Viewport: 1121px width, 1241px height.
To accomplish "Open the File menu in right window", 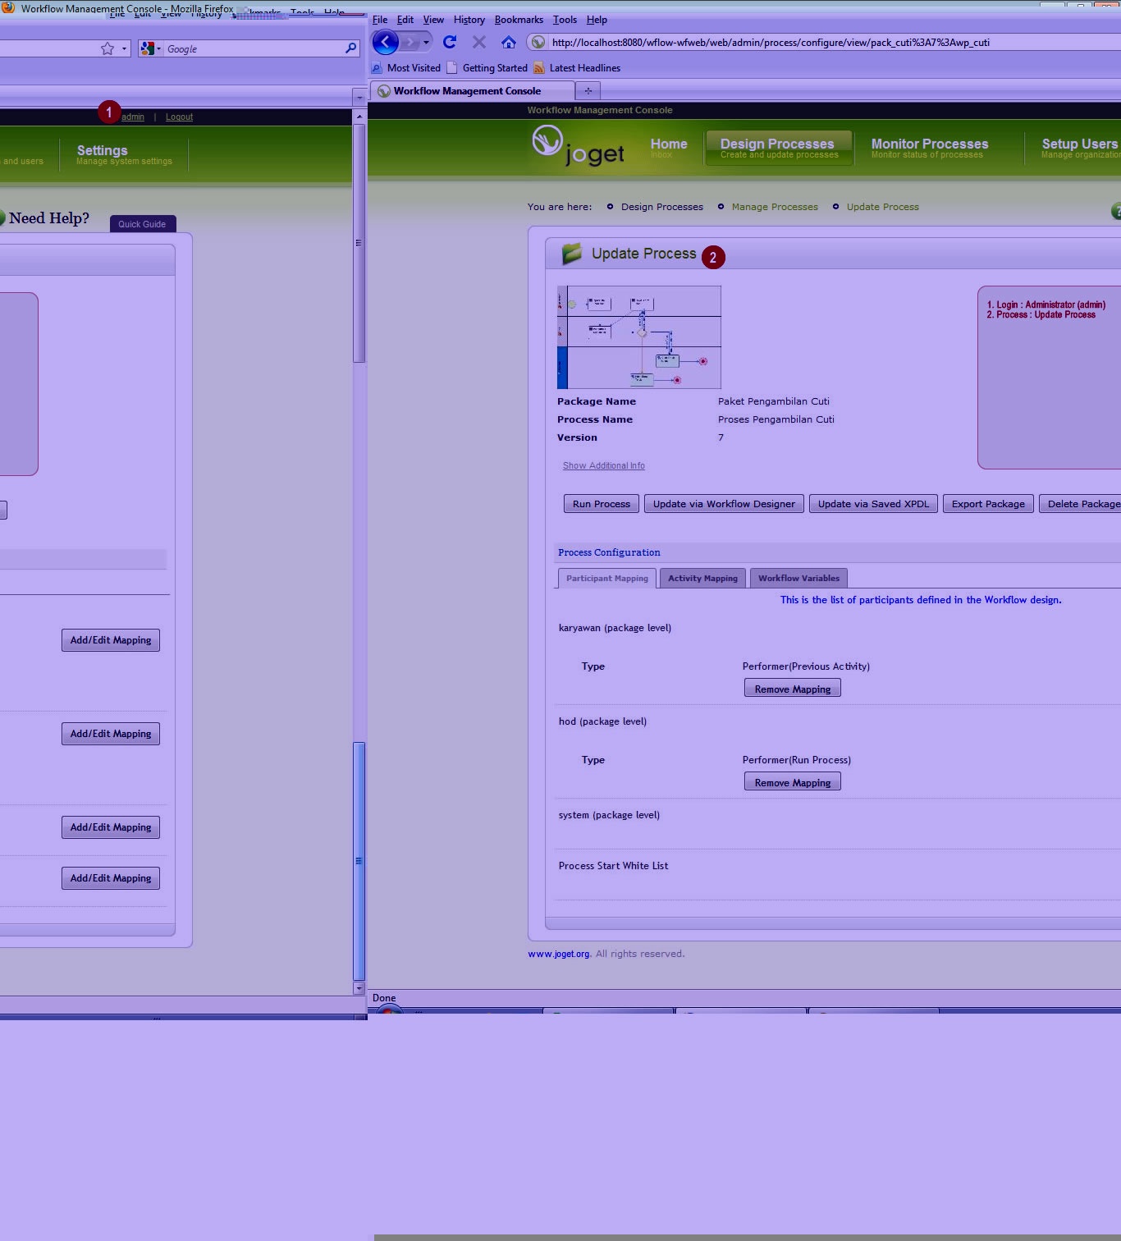I will [380, 20].
